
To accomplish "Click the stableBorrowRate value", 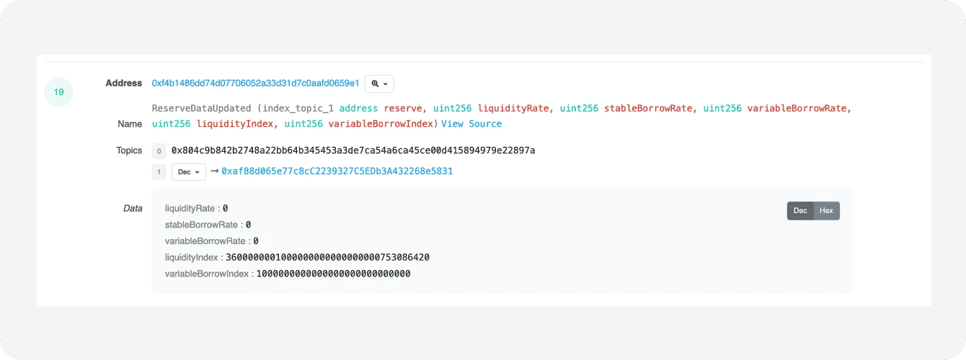I will (x=248, y=225).
